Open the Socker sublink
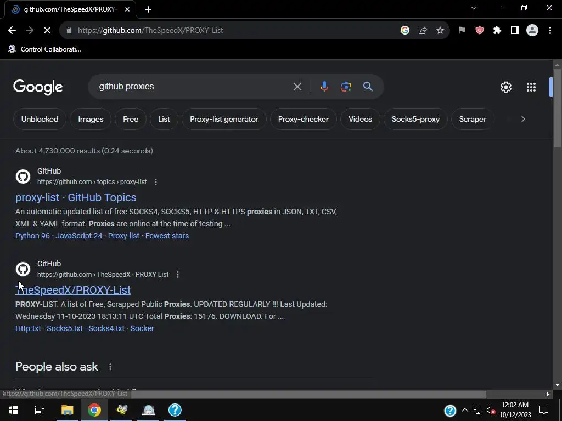The width and height of the screenshot is (562, 421). (142, 329)
